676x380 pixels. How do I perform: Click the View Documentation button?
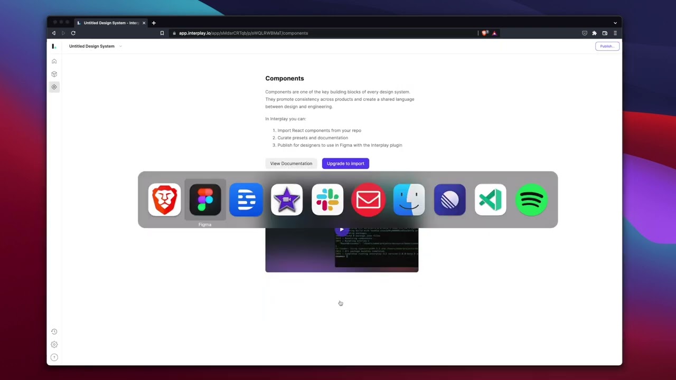pos(291,164)
